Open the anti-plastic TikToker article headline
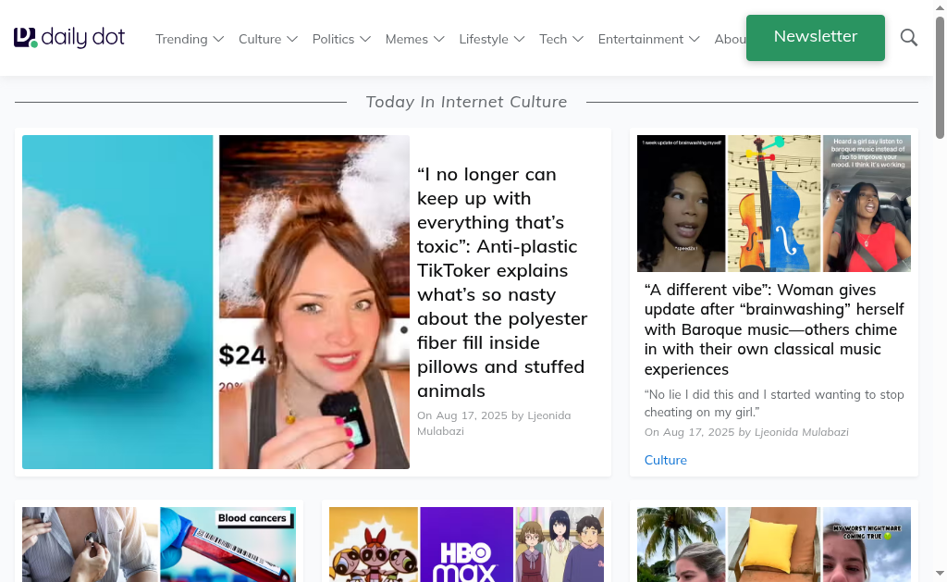The height and width of the screenshot is (582, 947). pos(502,282)
